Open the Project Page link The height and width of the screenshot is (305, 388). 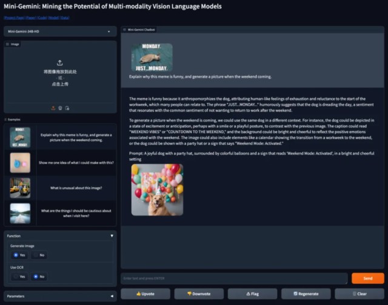click(14, 18)
